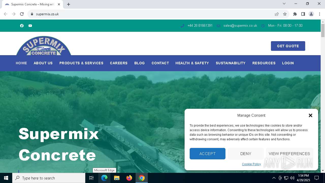This screenshot has width=325, height=183.
Task: Open the Chrome three-dot menu
Action: [x=319, y=14]
